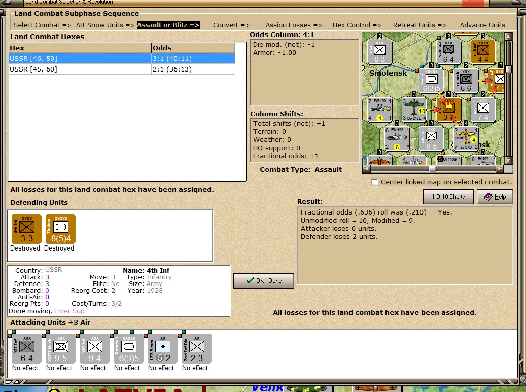Click the Bf 109 fighter counter
The height and width of the screenshot is (392, 526).
(x=483, y=160)
